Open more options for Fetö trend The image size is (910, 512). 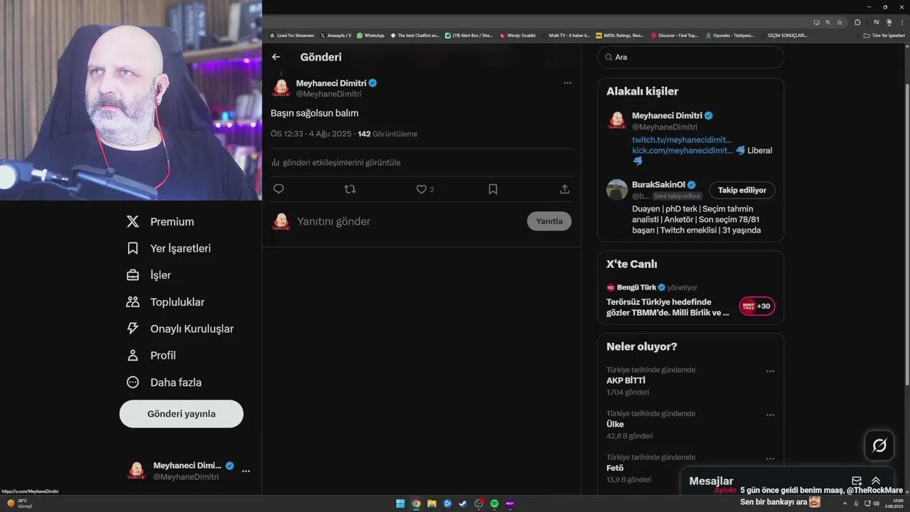(x=770, y=459)
